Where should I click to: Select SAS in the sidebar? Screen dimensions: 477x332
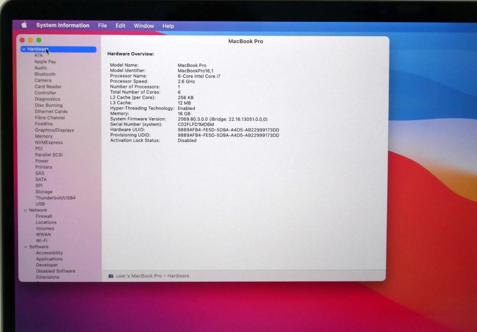[x=40, y=173]
